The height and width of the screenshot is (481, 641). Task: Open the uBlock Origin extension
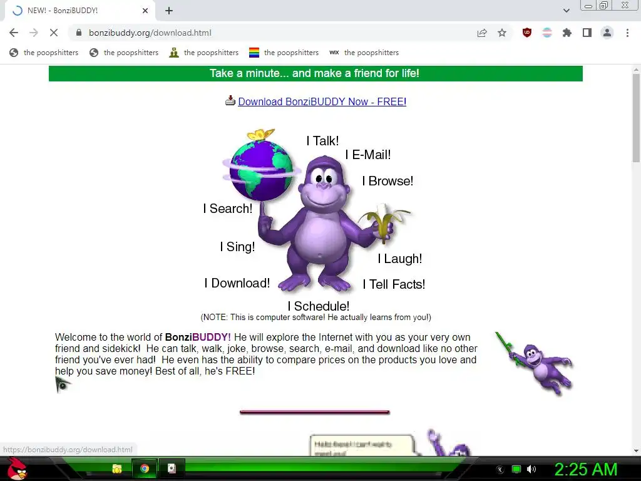(527, 33)
